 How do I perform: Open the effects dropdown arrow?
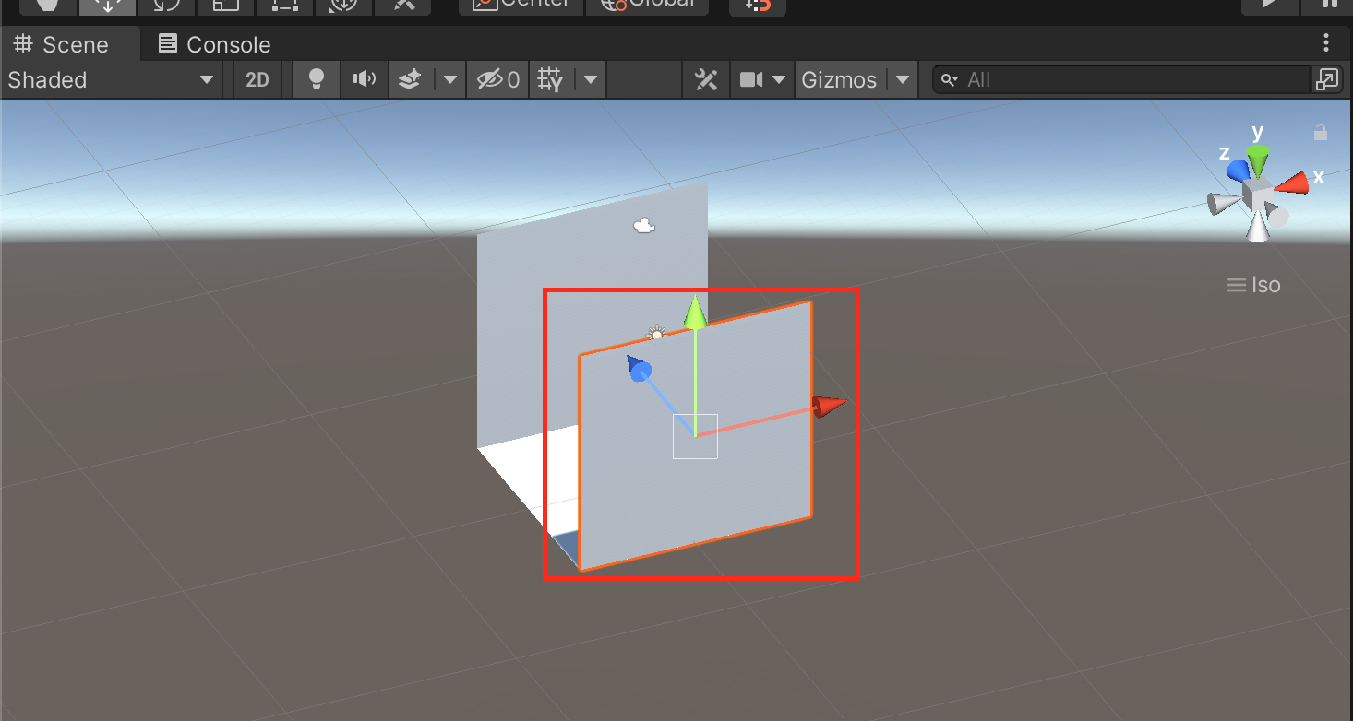pyautogui.click(x=449, y=80)
